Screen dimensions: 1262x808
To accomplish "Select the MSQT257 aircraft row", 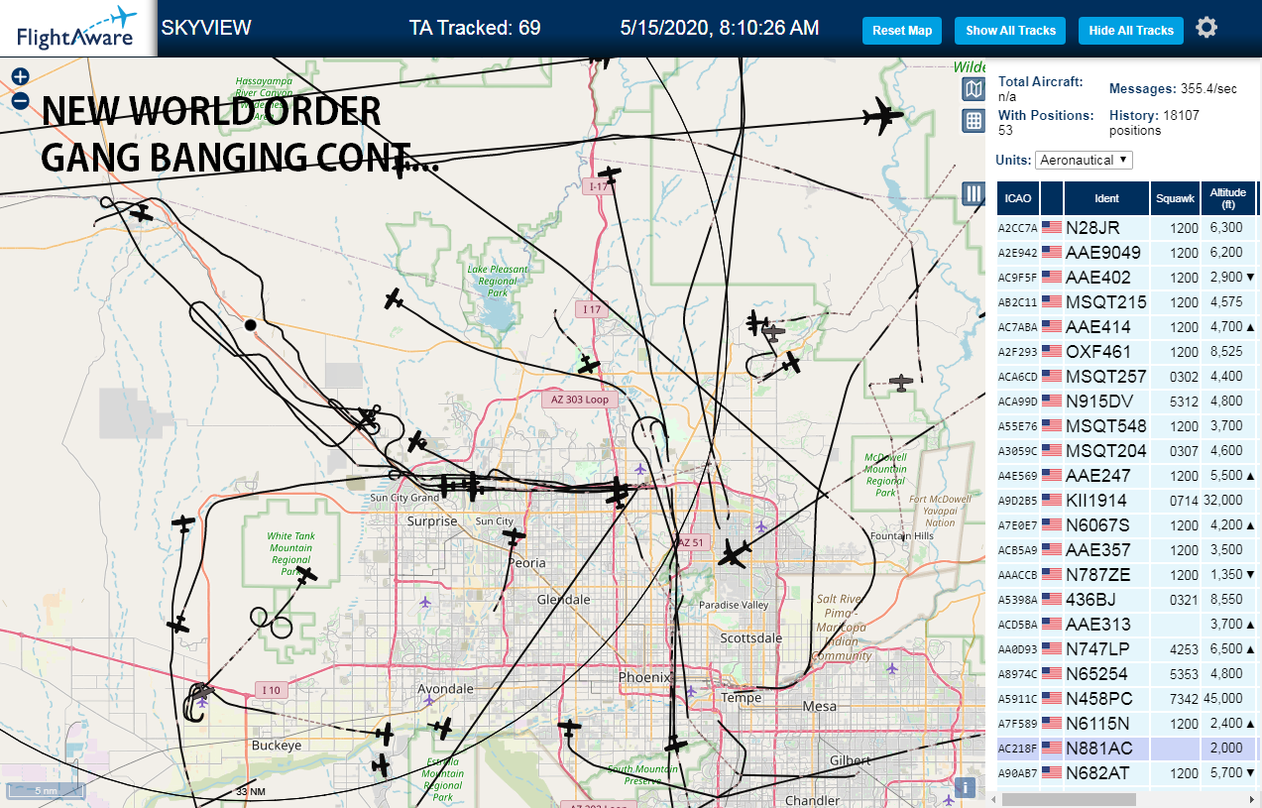I will 1127,376.
